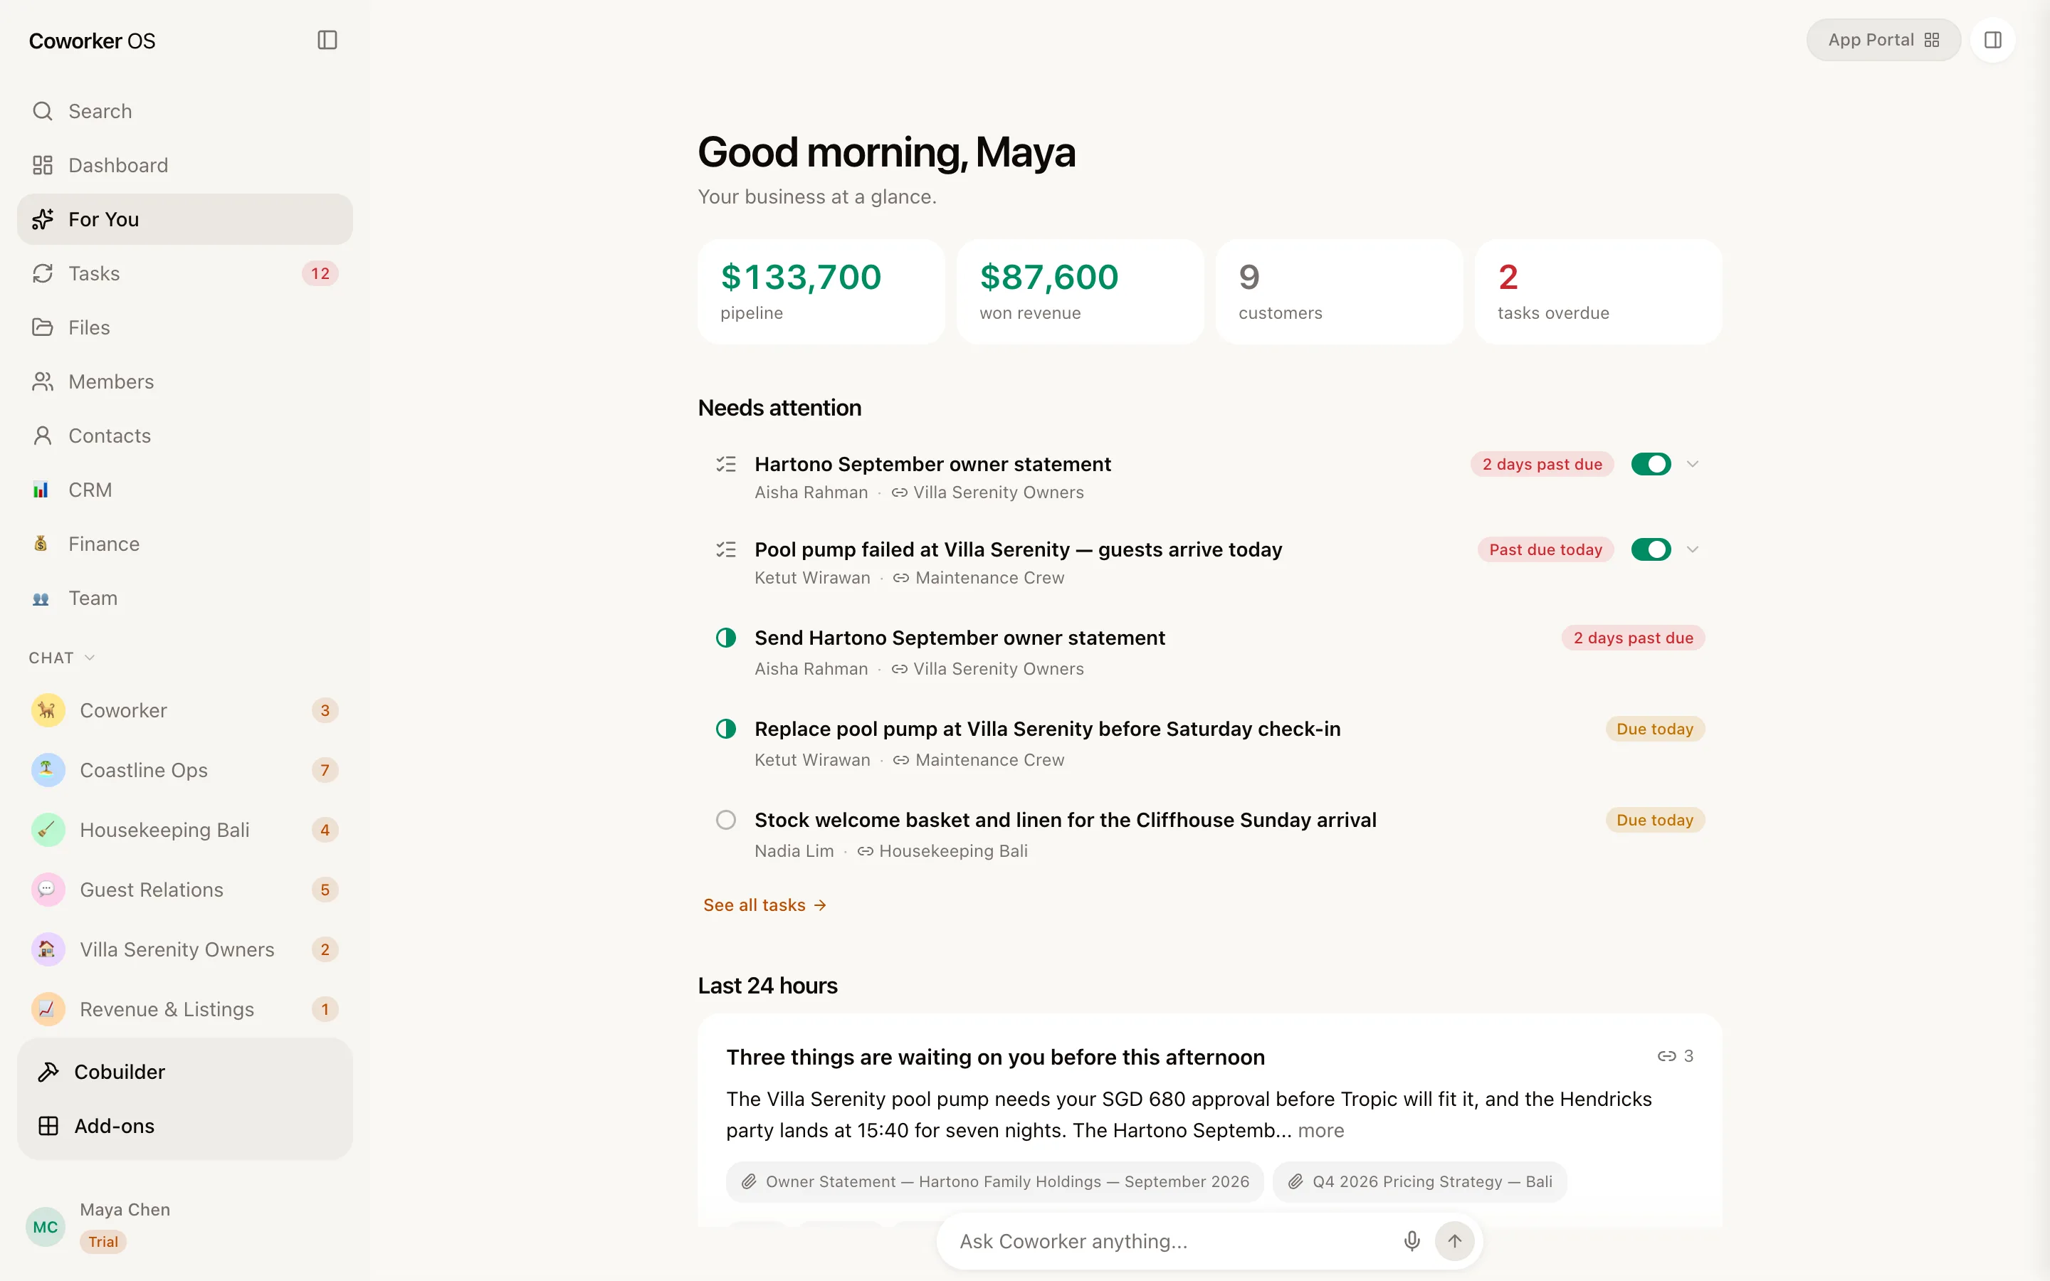2050x1281 pixels.
Task: Go to Dashboard in the sidebar
Action: tap(184, 165)
